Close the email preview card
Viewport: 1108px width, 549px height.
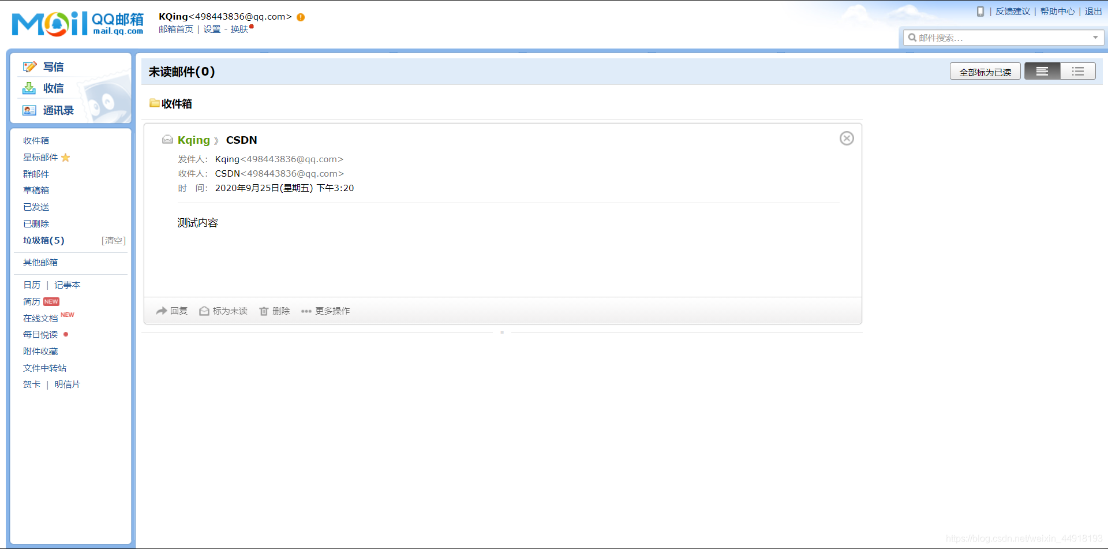coord(847,139)
